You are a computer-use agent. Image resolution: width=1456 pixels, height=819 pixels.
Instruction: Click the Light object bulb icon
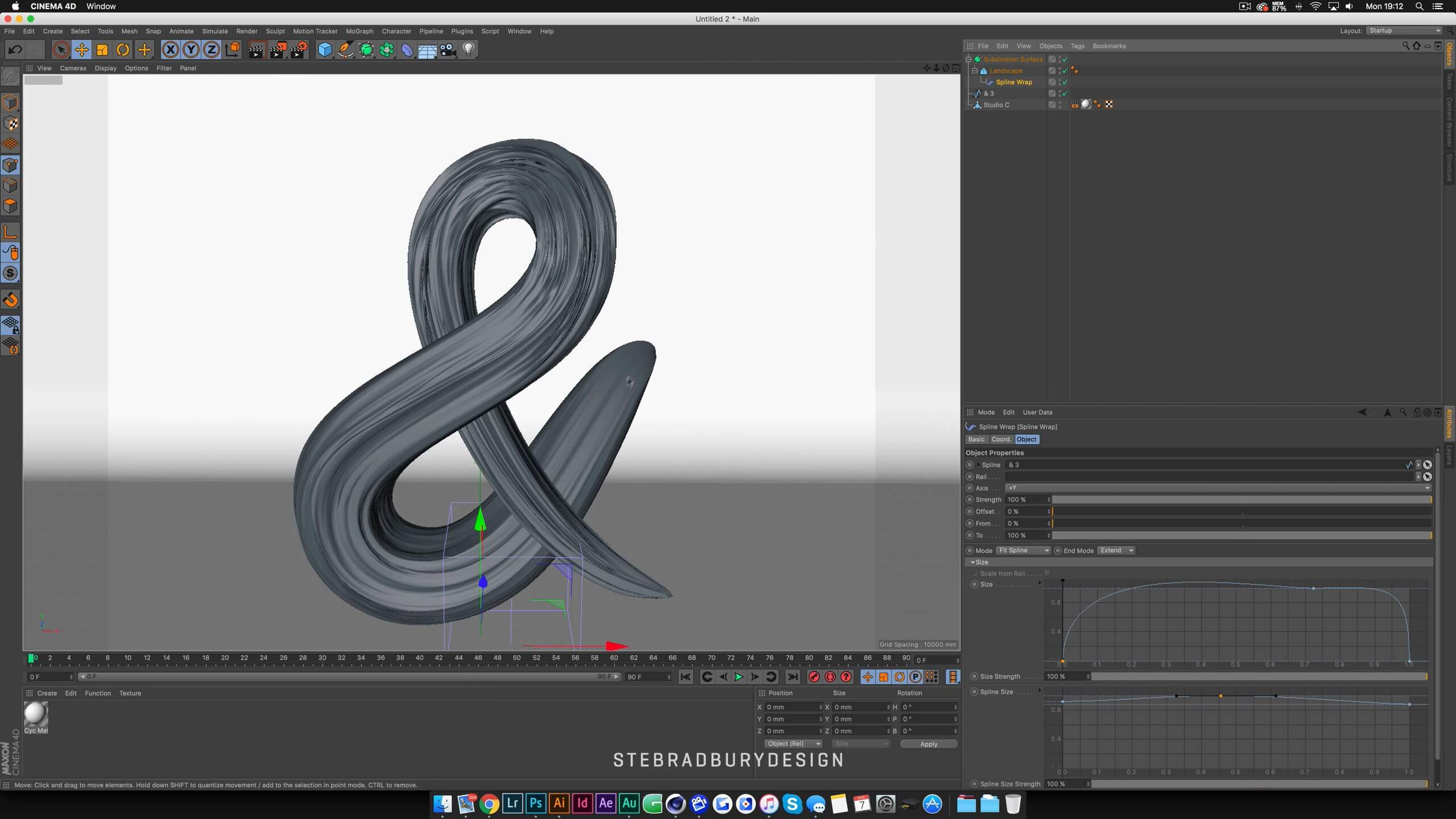469,50
